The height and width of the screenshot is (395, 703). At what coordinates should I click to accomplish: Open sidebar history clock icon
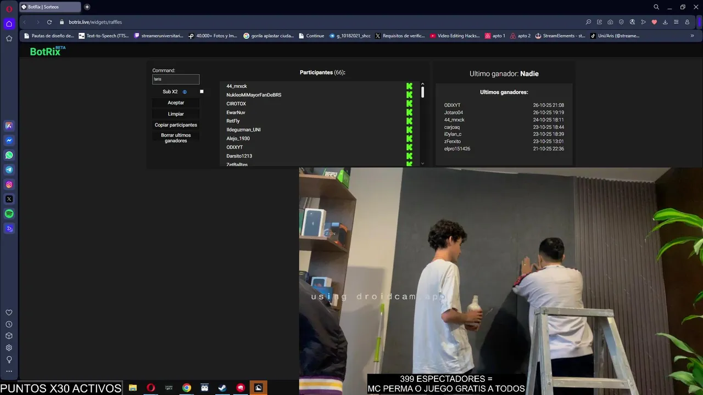(x=9, y=324)
